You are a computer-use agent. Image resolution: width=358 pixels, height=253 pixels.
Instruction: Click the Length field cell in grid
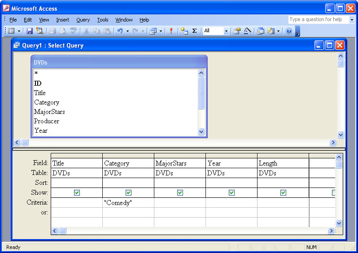pyautogui.click(x=283, y=163)
